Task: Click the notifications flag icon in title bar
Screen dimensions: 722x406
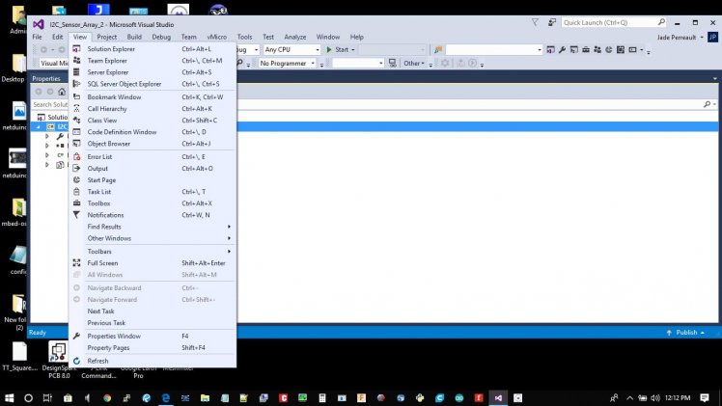Action: click(536, 21)
